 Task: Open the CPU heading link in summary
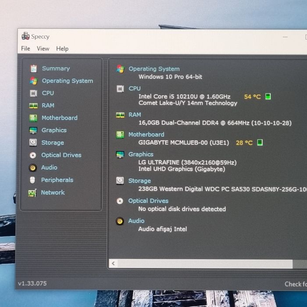pyautogui.click(x=135, y=89)
